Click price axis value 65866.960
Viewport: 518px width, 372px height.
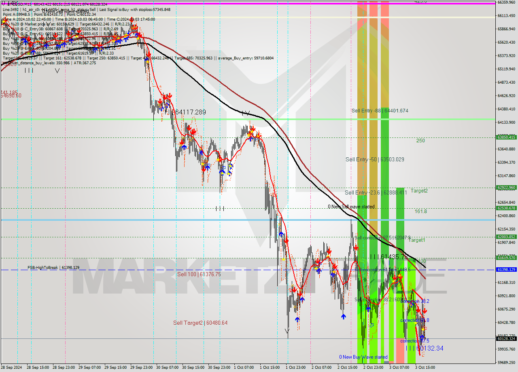click(506, 29)
